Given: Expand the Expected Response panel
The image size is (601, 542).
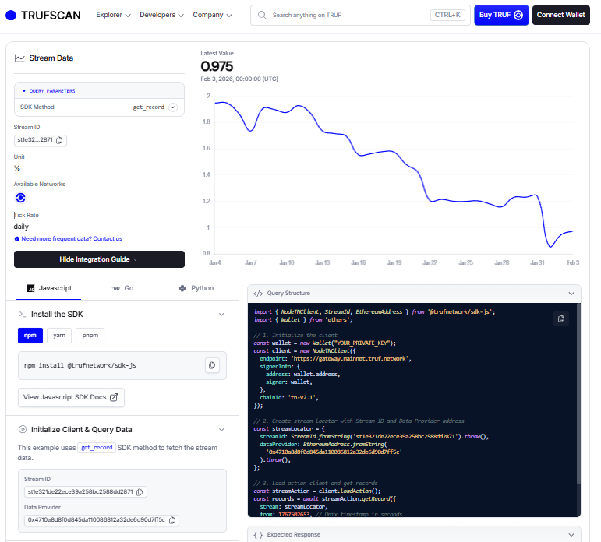Looking at the screenshot, I should pos(571,535).
